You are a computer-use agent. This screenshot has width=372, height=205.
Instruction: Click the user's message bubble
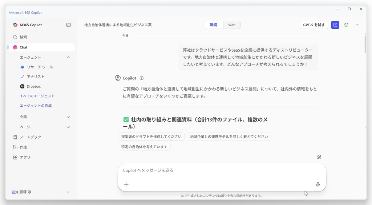248,57
